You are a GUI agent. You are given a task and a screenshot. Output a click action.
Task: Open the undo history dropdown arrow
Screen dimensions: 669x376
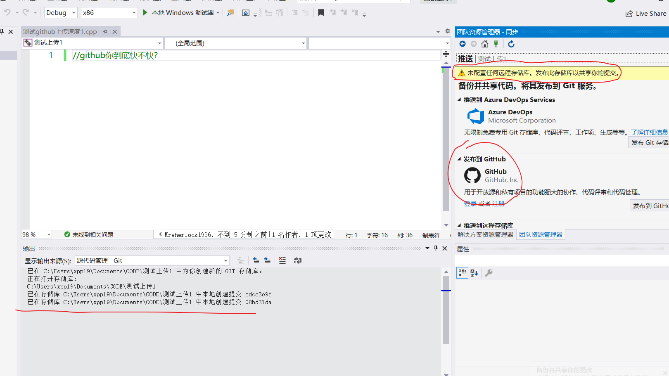coord(17,13)
